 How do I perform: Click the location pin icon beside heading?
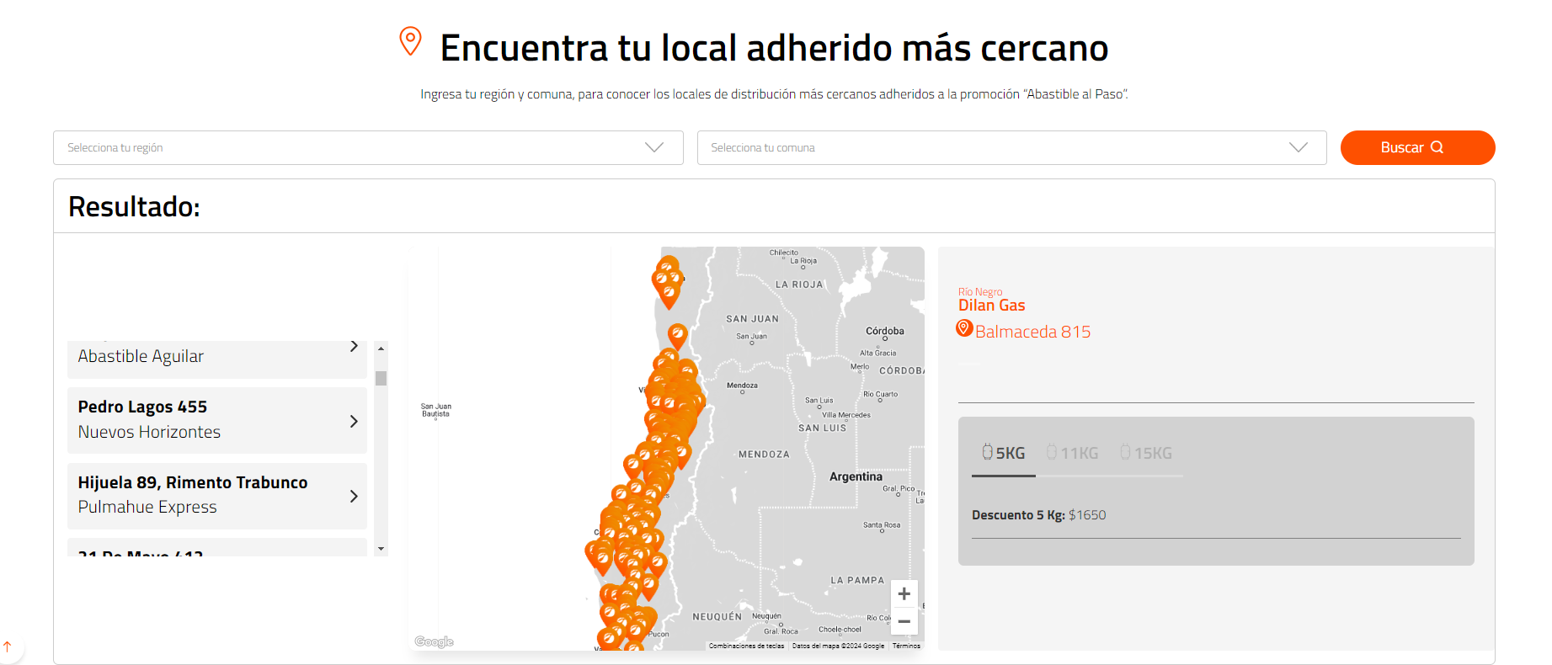(x=410, y=40)
